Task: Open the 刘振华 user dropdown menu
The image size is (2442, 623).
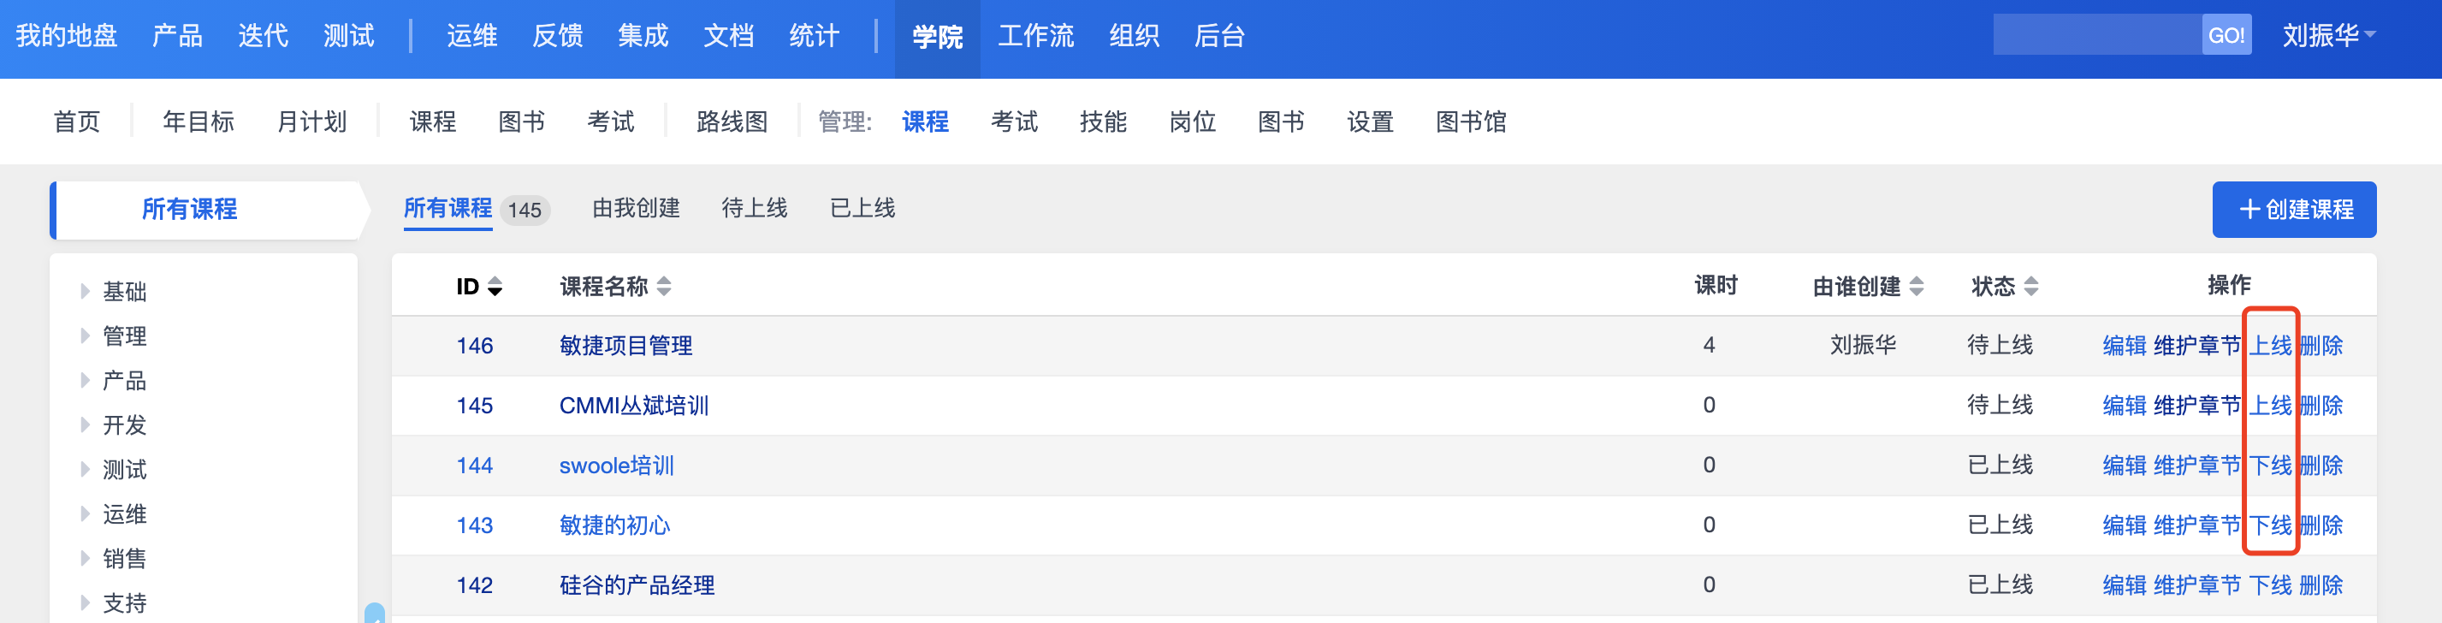Action: point(2328,36)
